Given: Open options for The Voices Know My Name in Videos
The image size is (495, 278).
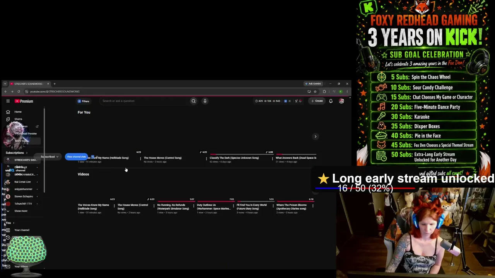Looking at the screenshot, I should (114, 206).
